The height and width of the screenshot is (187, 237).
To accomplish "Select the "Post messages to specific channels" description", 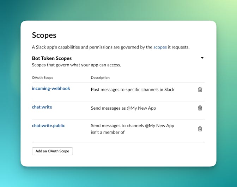I will [x=133, y=90].
